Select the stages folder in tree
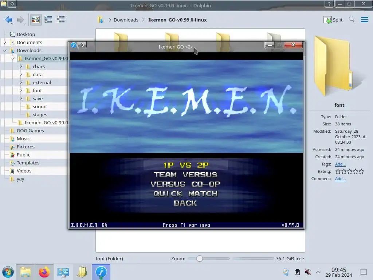The width and height of the screenshot is (373, 280). [x=40, y=115]
